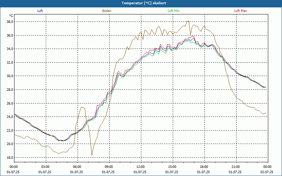
Task: Click the 02.07.25 date label
Action: pos(267,172)
